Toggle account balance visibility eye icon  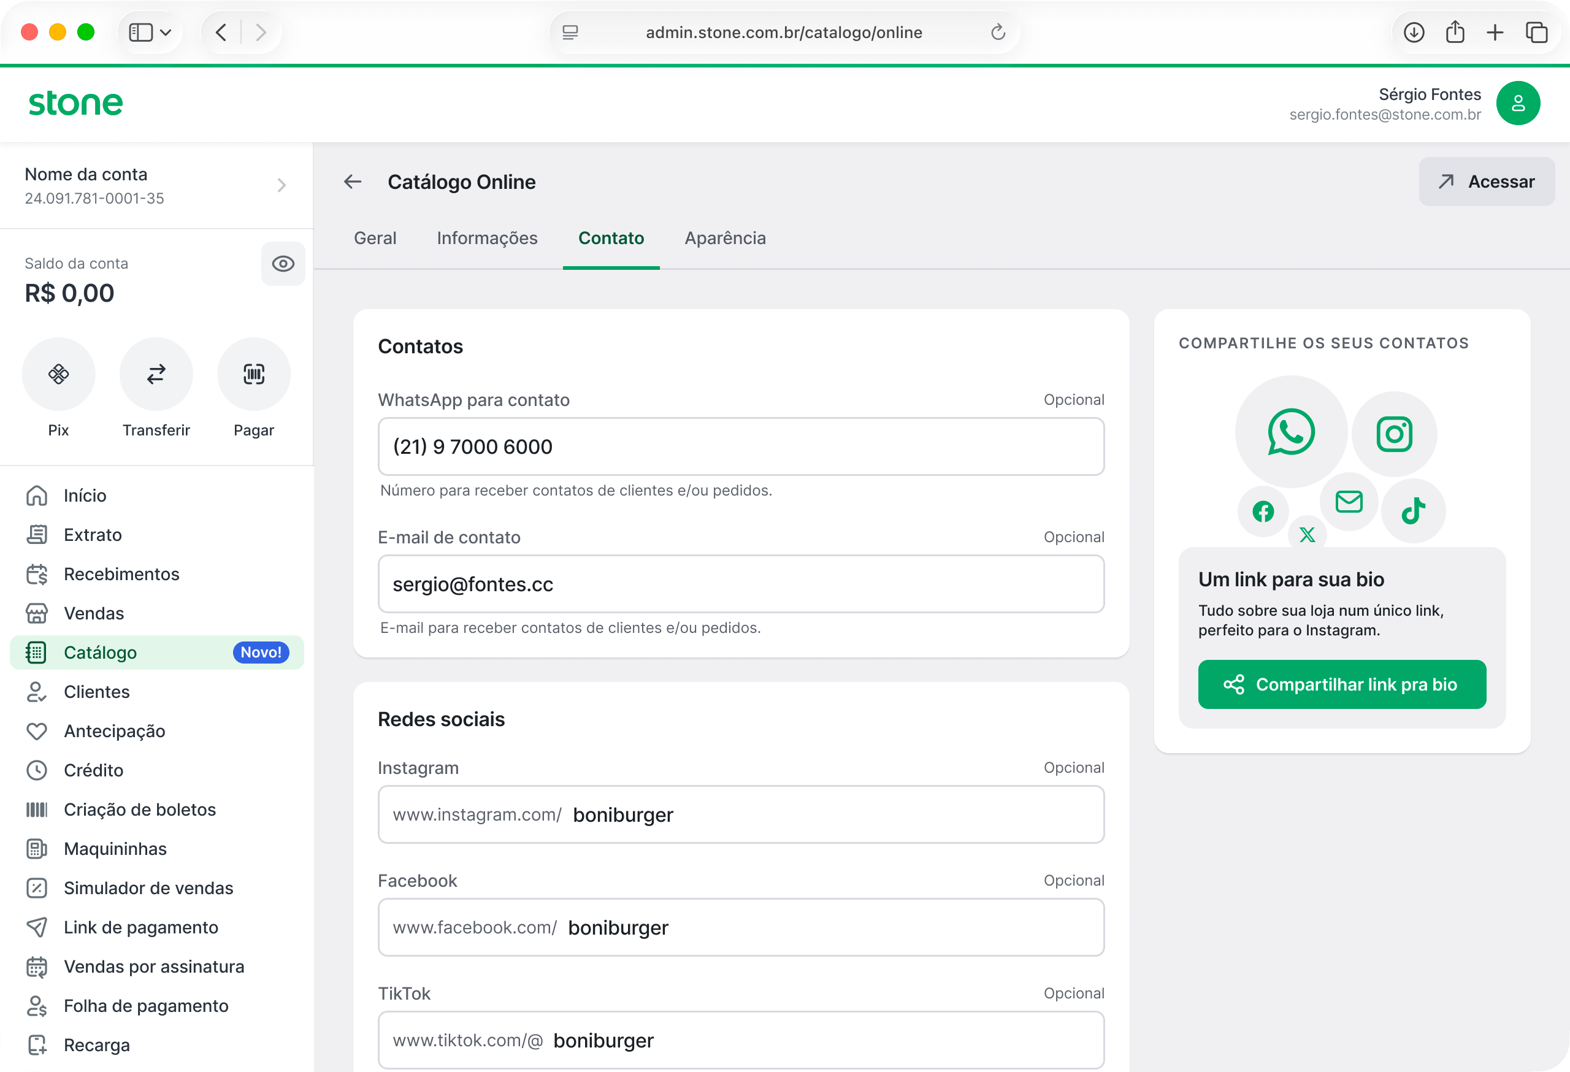(283, 264)
